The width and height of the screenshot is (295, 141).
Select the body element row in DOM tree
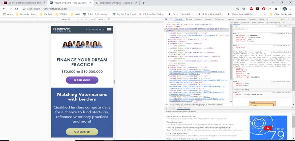[197, 29]
